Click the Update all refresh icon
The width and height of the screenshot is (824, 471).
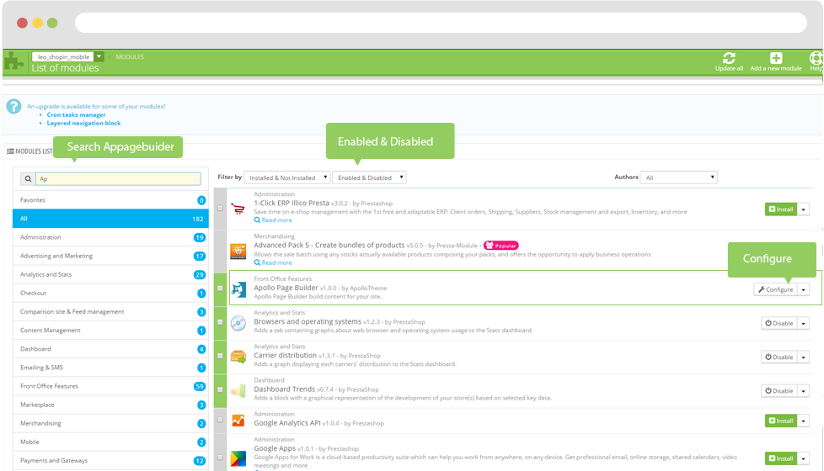[729, 58]
